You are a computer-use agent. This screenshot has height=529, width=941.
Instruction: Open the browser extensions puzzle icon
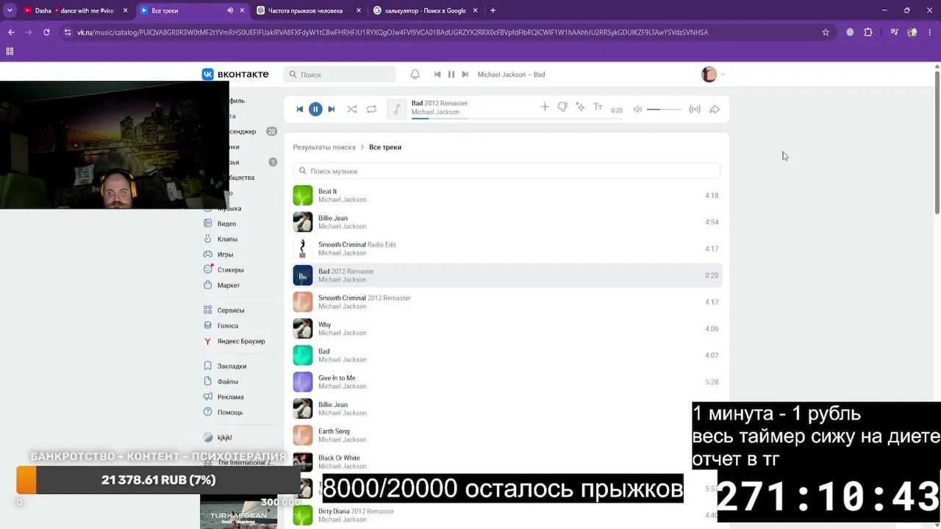(868, 32)
